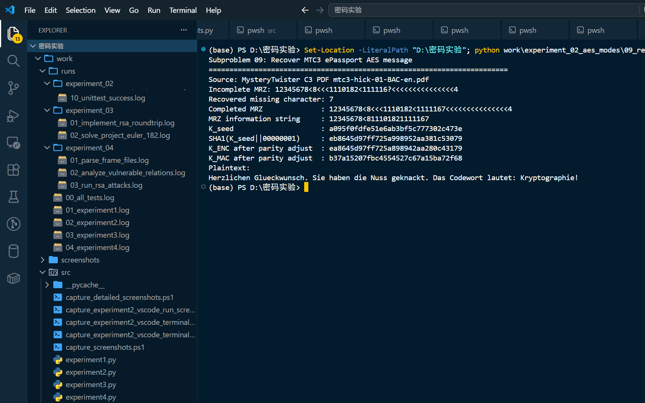Open Explorer's more actions ellipsis menu

point(184,30)
